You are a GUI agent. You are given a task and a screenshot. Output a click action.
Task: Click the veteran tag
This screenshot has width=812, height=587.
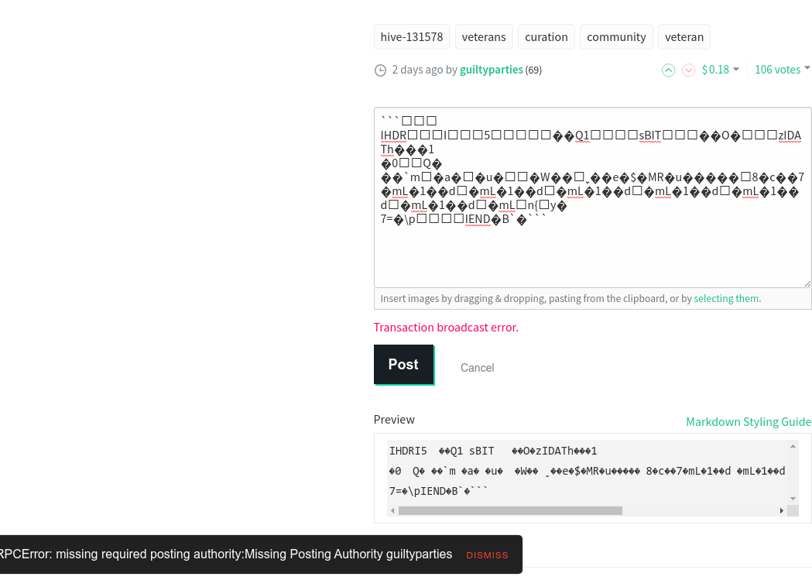coord(684,36)
